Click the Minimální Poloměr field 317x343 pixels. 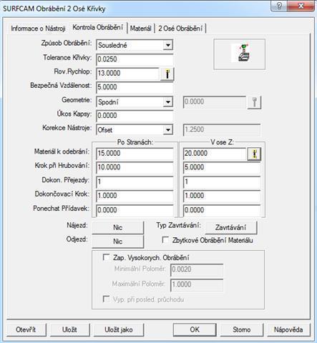(197, 270)
